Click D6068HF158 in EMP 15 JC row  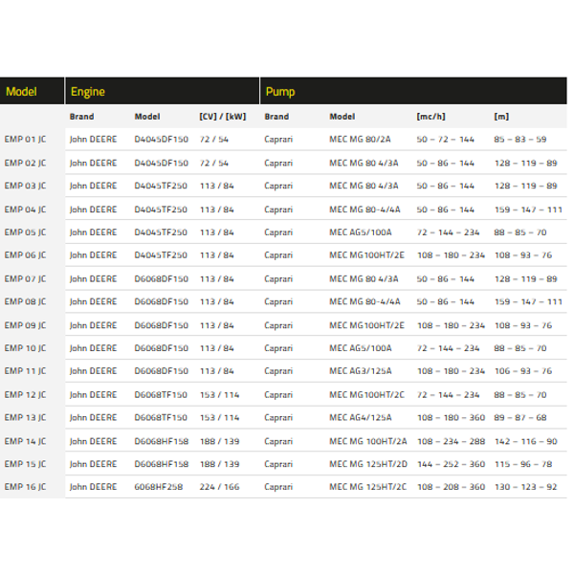[x=161, y=464]
